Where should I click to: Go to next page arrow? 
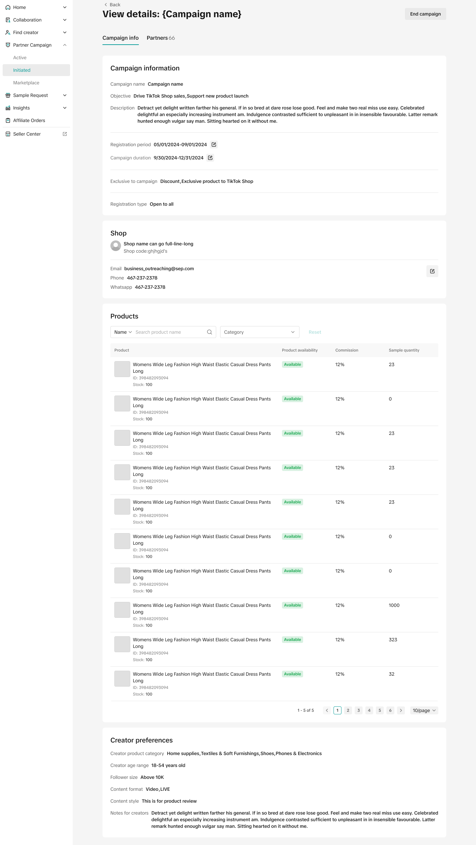401,710
